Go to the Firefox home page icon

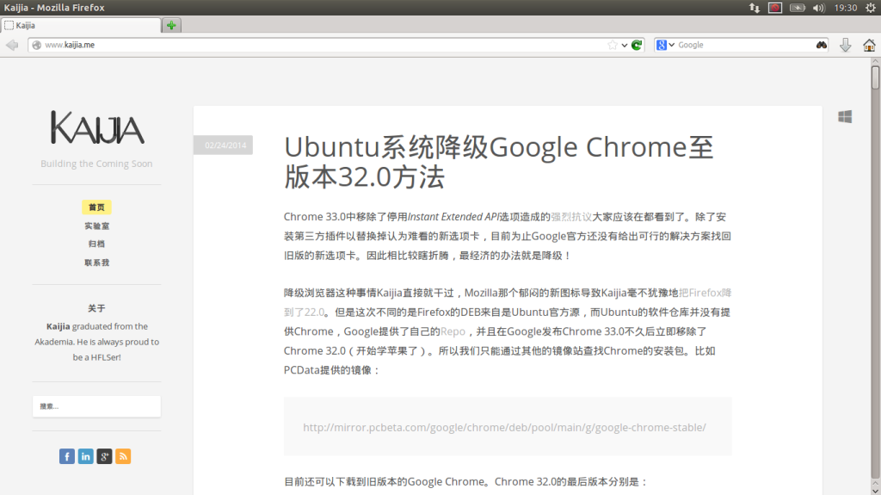click(869, 45)
